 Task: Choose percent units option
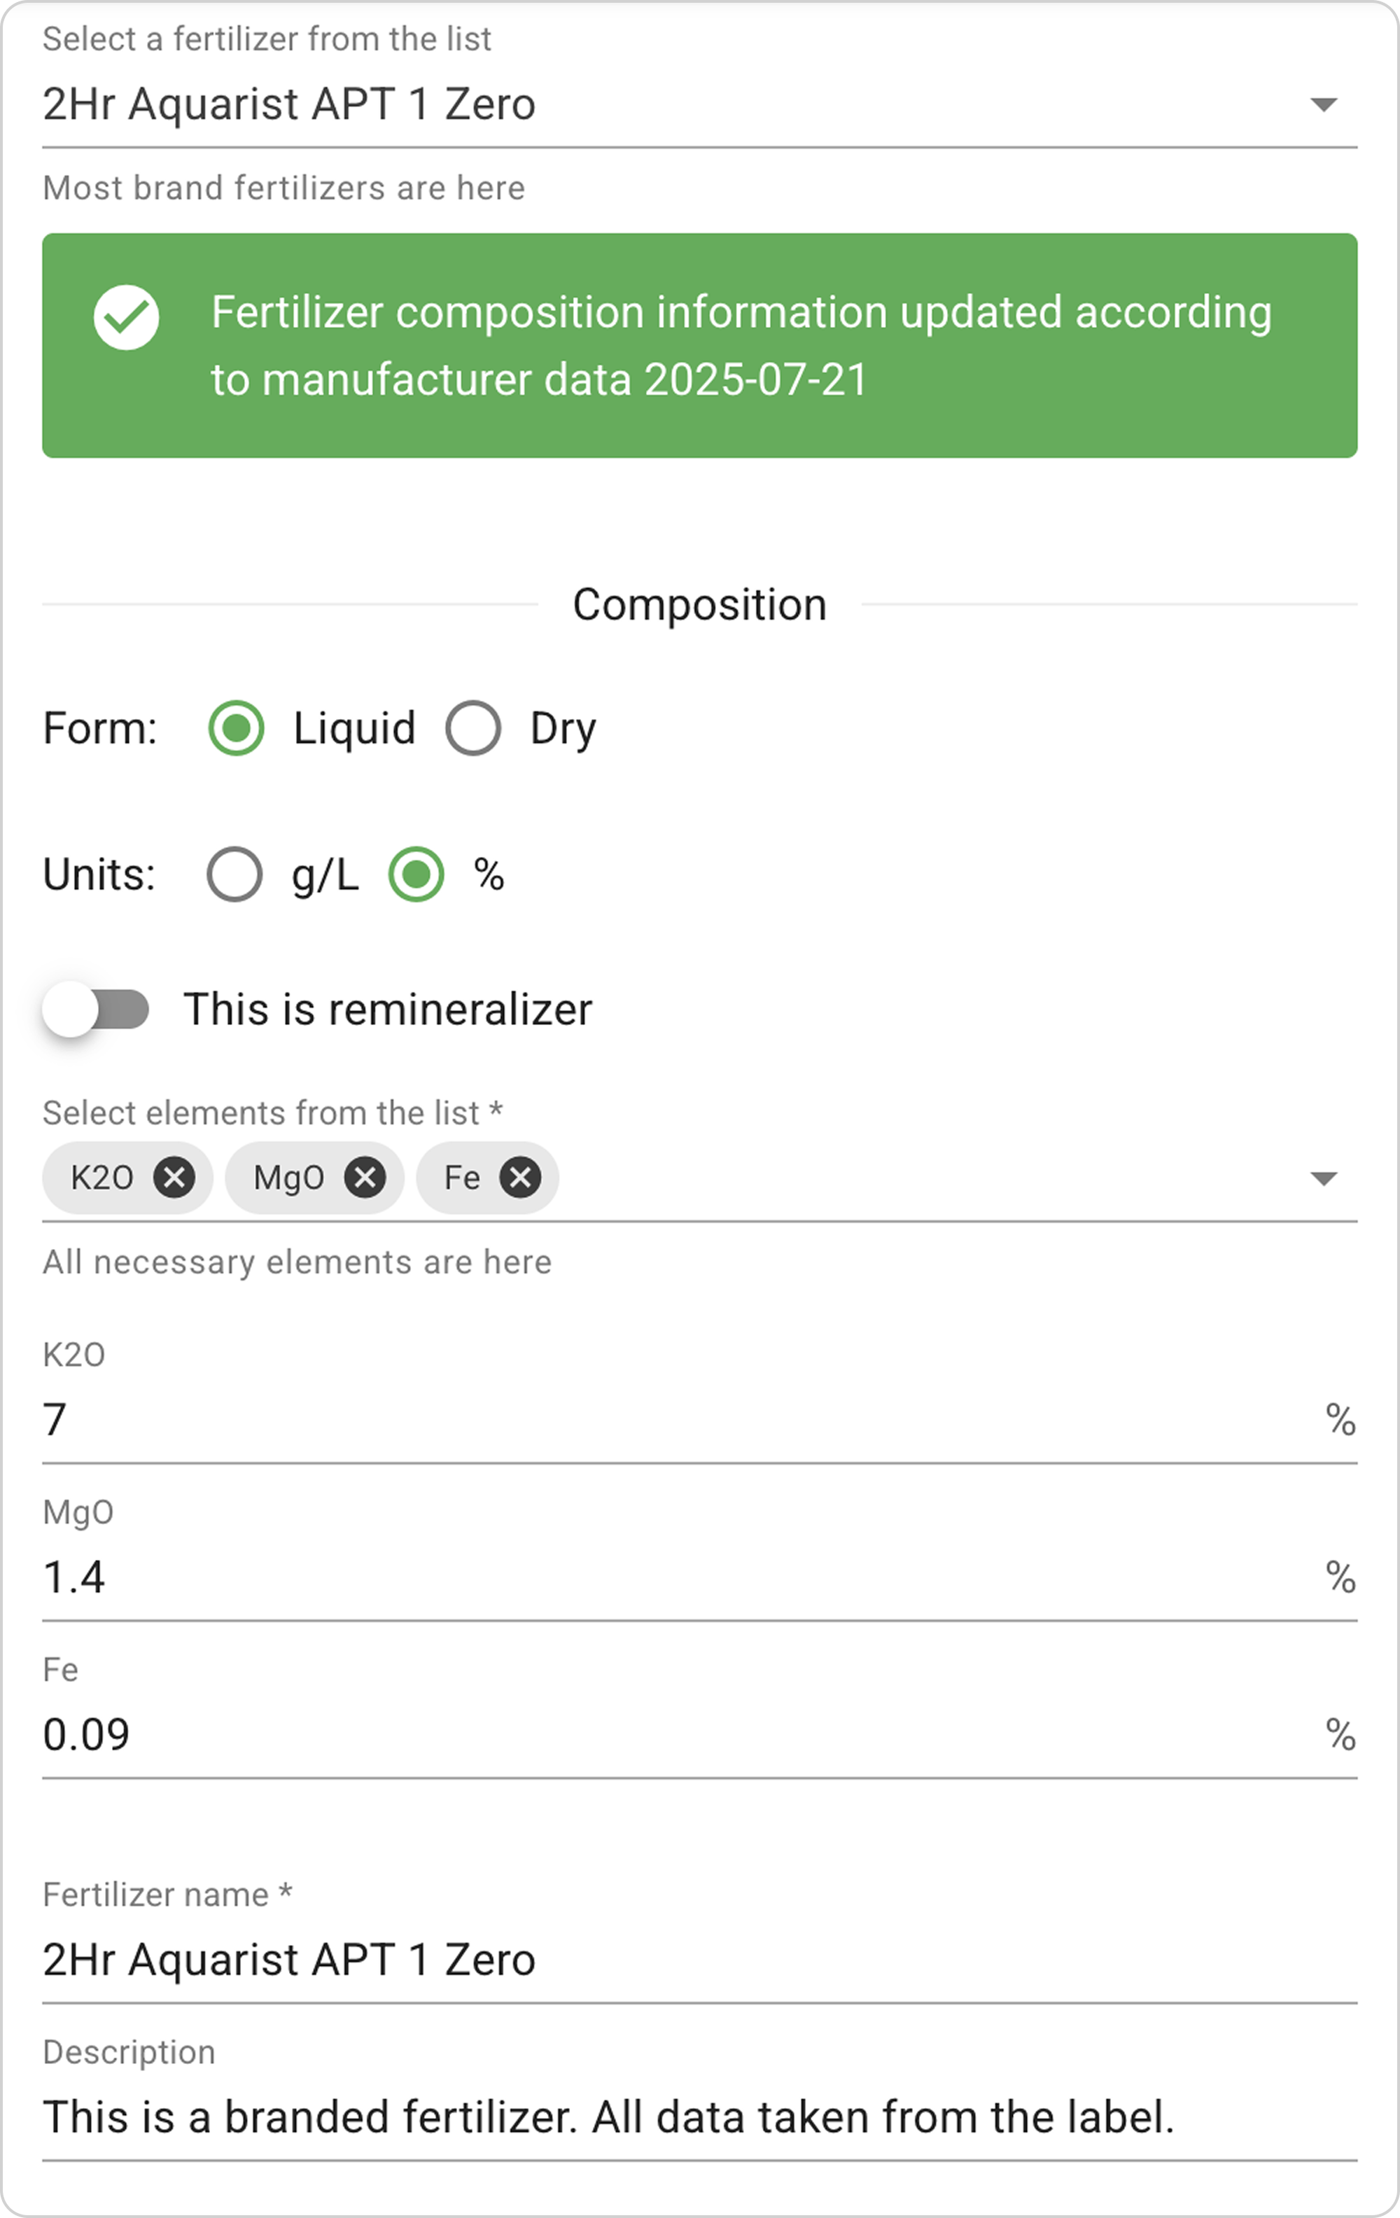[416, 874]
